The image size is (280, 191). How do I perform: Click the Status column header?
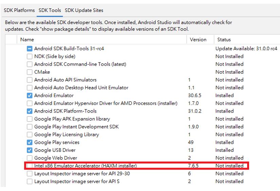(x=224, y=40)
